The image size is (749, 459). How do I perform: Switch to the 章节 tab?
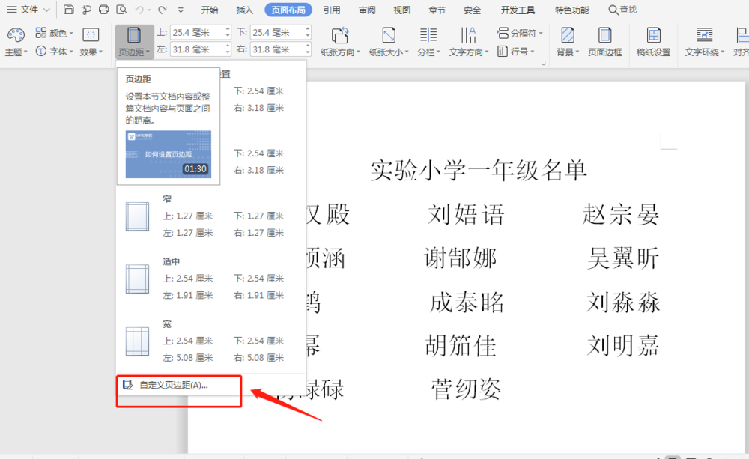[437, 10]
